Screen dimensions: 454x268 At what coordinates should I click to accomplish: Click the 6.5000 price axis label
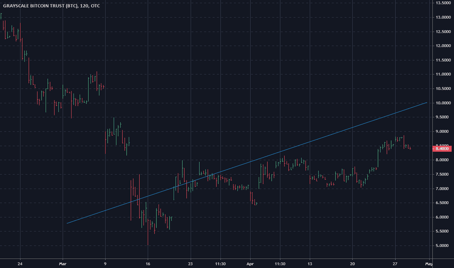443,203
